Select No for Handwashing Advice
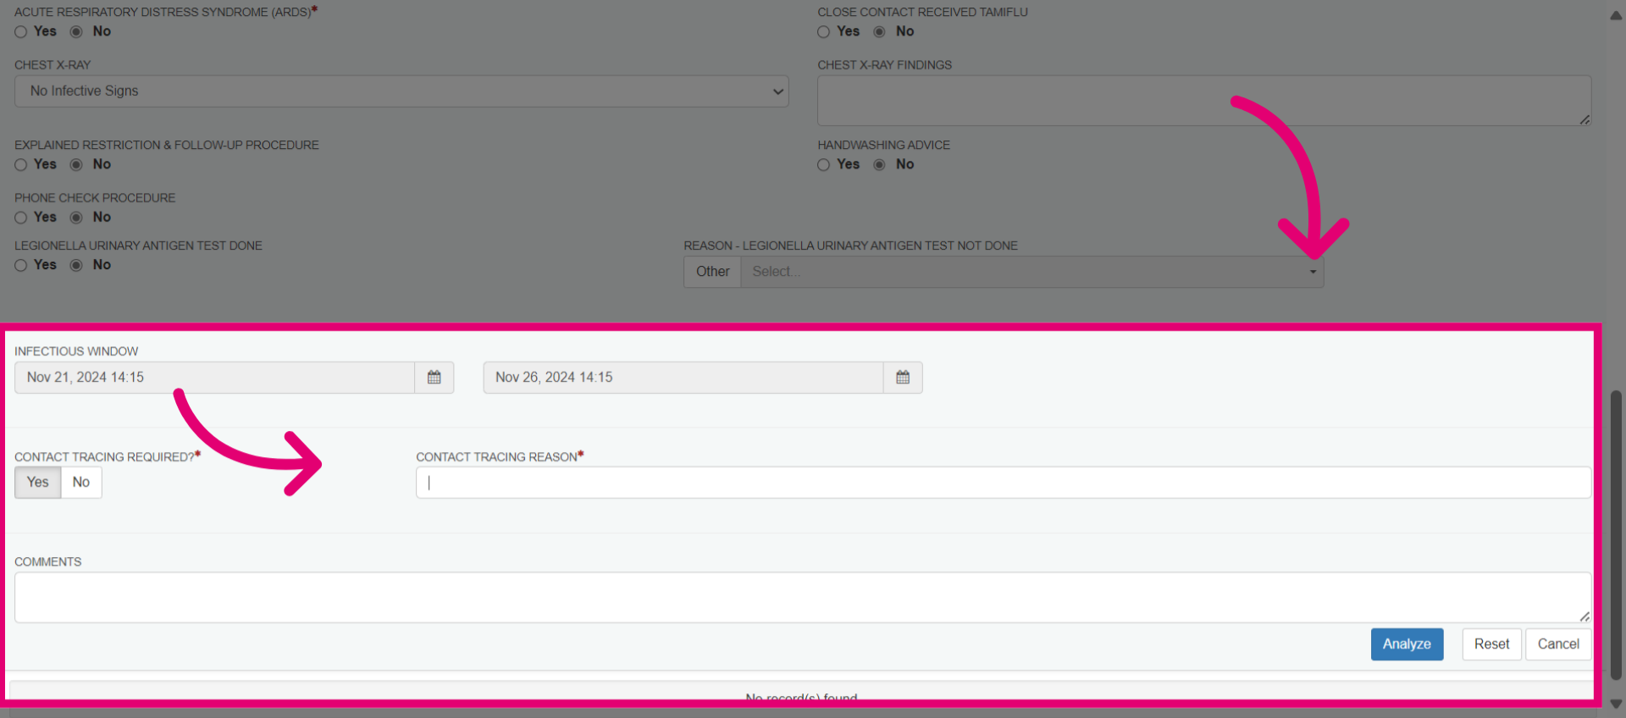1626x718 pixels. click(x=880, y=165)
